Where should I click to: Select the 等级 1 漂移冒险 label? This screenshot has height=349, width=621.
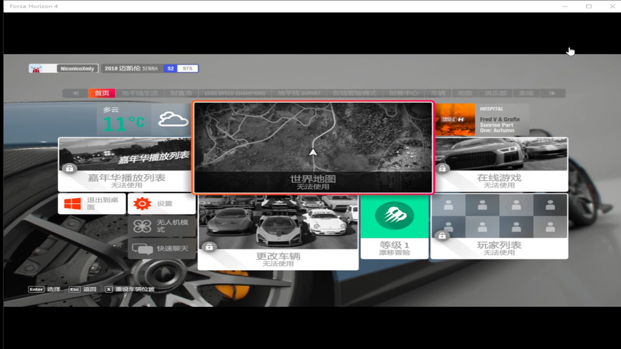(395, 248)
